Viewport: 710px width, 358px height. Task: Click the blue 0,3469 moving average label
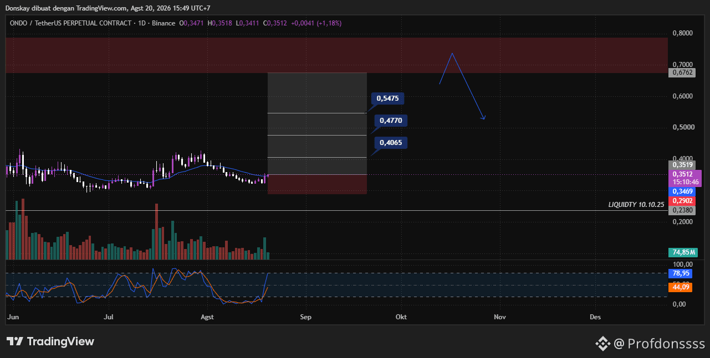coord(682,191)
